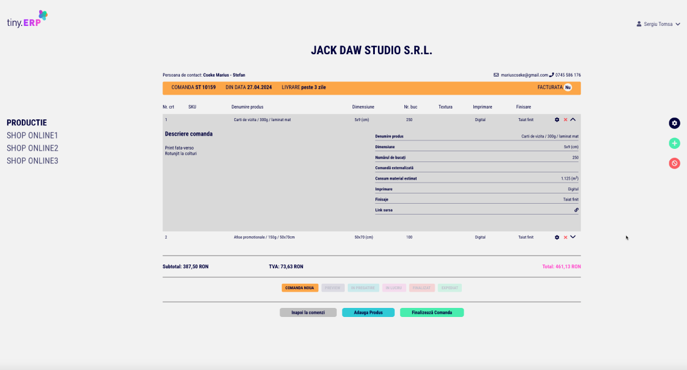Viewport: 687px width, 370px height.
Task: Click the red floating cancel button
Action: point(674,163)
